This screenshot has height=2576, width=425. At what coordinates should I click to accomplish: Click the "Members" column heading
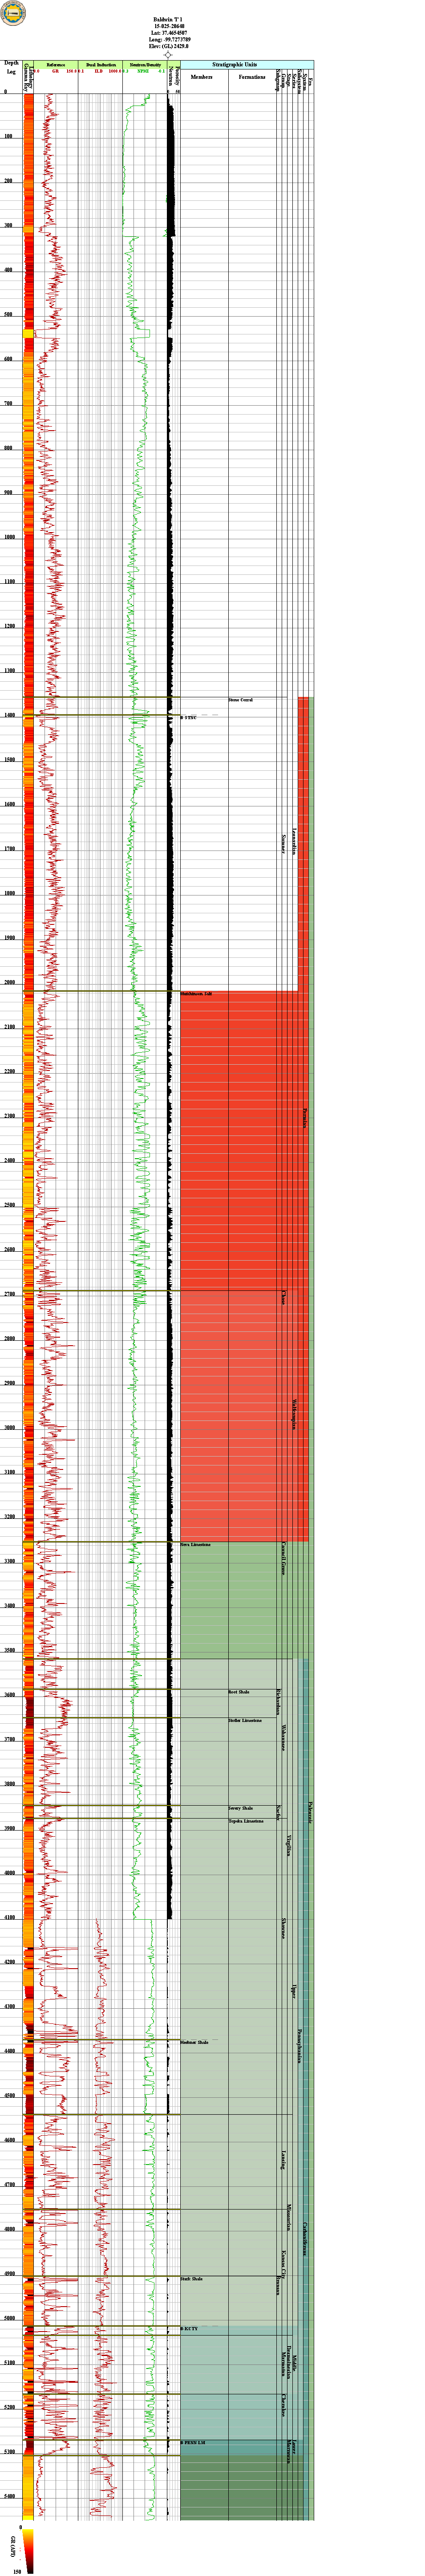(x=202, y=77)
